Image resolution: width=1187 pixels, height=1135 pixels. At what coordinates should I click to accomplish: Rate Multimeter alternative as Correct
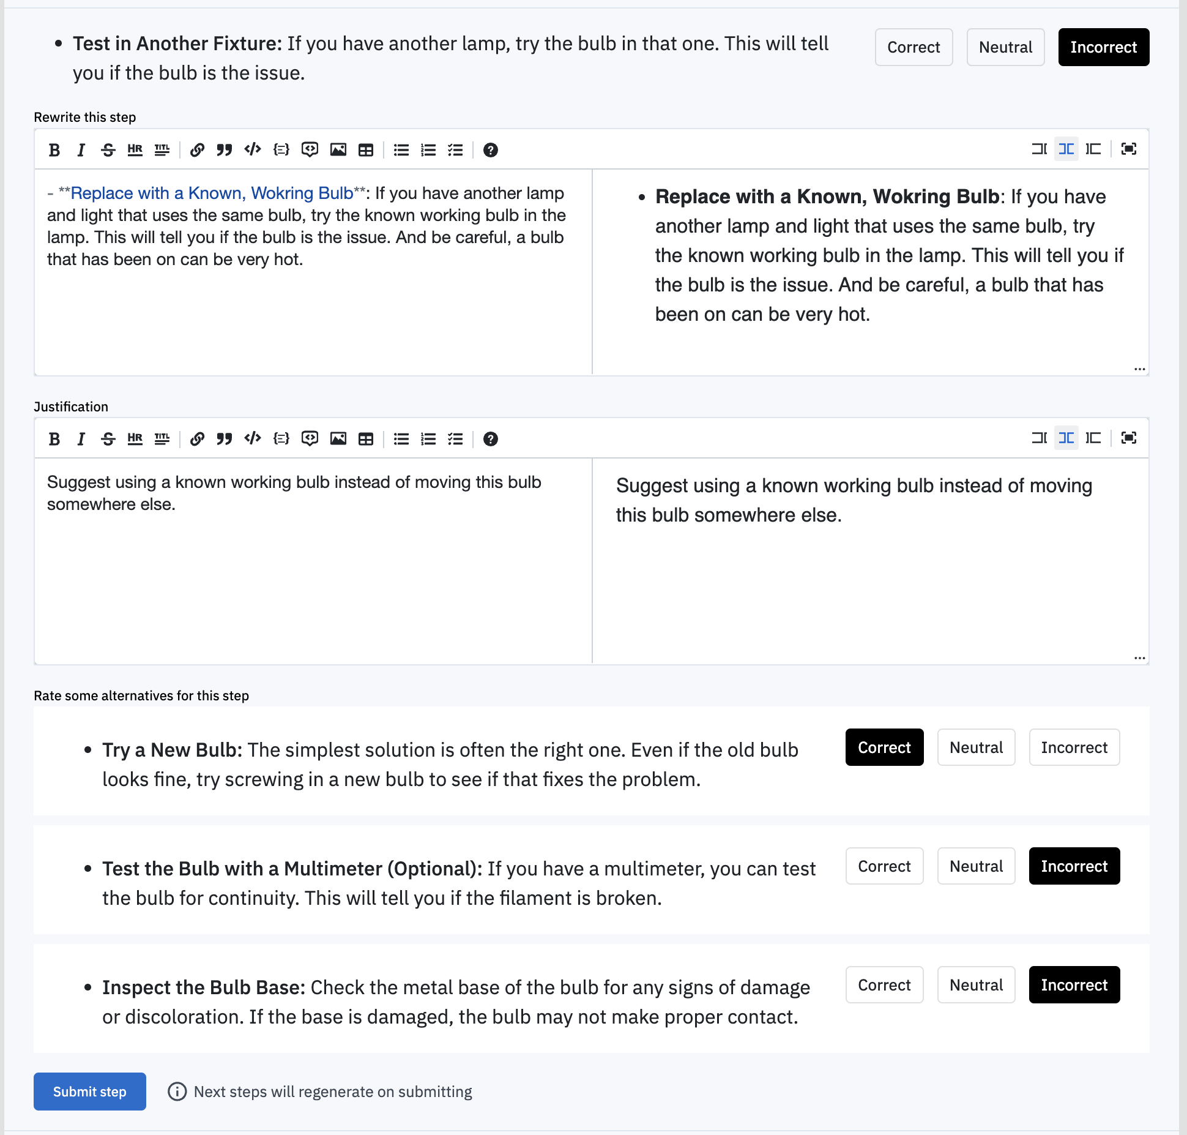[x=884, y=866]
